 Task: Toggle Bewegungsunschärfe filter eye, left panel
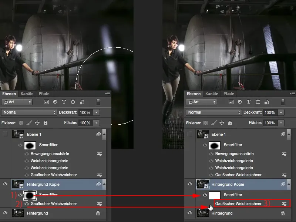coord(27,154)
